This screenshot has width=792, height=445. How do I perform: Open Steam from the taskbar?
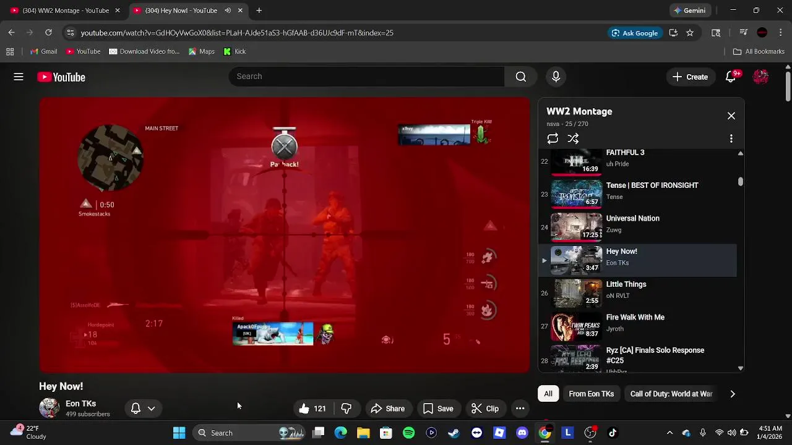(x=454, y=433)
